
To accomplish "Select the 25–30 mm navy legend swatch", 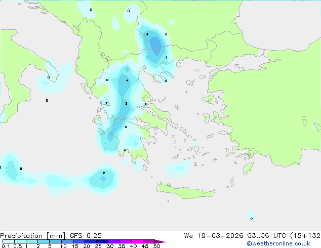I will pos(102,241).
